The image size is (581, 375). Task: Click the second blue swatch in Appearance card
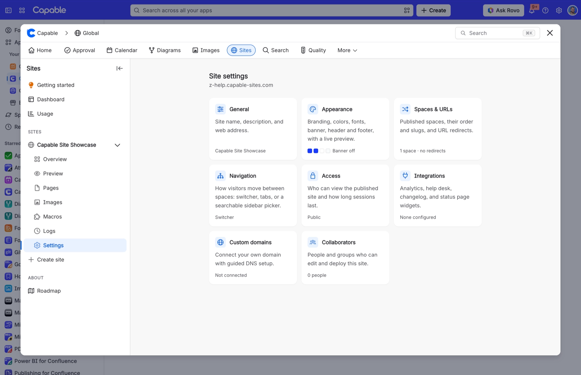point(316,151)
